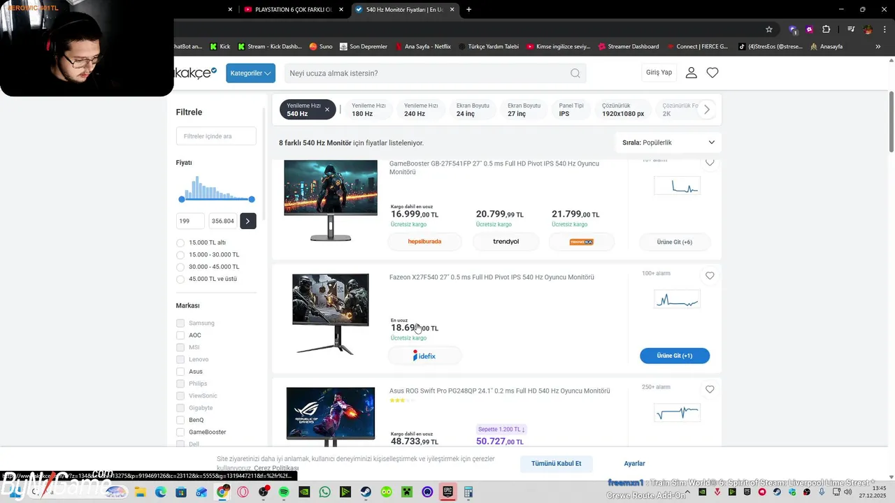Open a new browser tab with plus
This screenshot has height=503, width=895.
(x=468, y=9)
